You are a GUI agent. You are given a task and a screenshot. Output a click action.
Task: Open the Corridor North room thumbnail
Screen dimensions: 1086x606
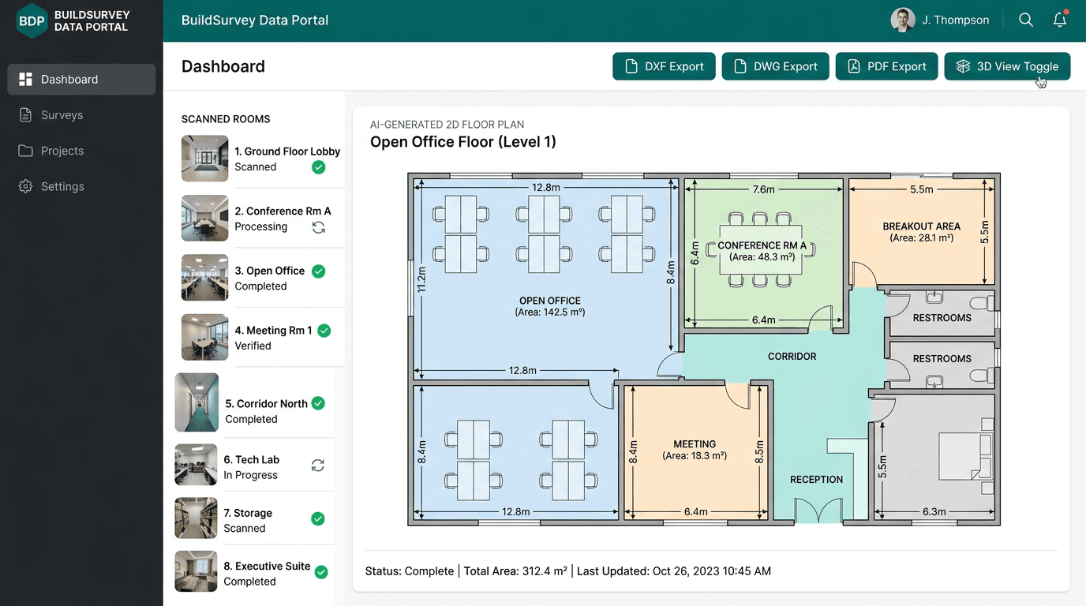[x=196, y=402]
